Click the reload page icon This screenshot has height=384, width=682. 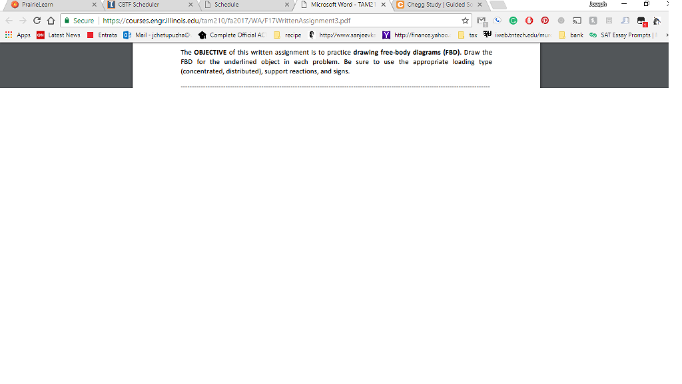tap(37, 20)
